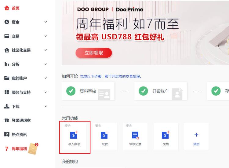The width and height of the screenshot is (229, 168).
Task: Click the gift icon beside 登录理想家
Action: [7, 120]
